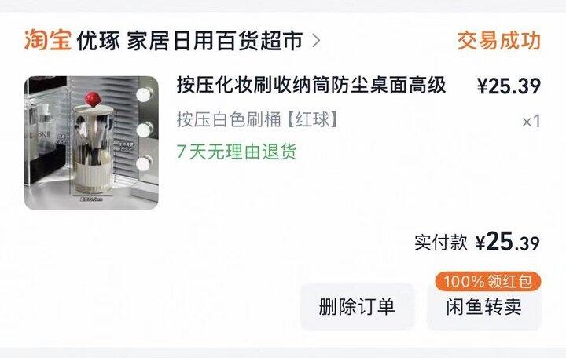Click the 实付款 label
This screenshot has height=358, width=566.
[x=440, y=243]
